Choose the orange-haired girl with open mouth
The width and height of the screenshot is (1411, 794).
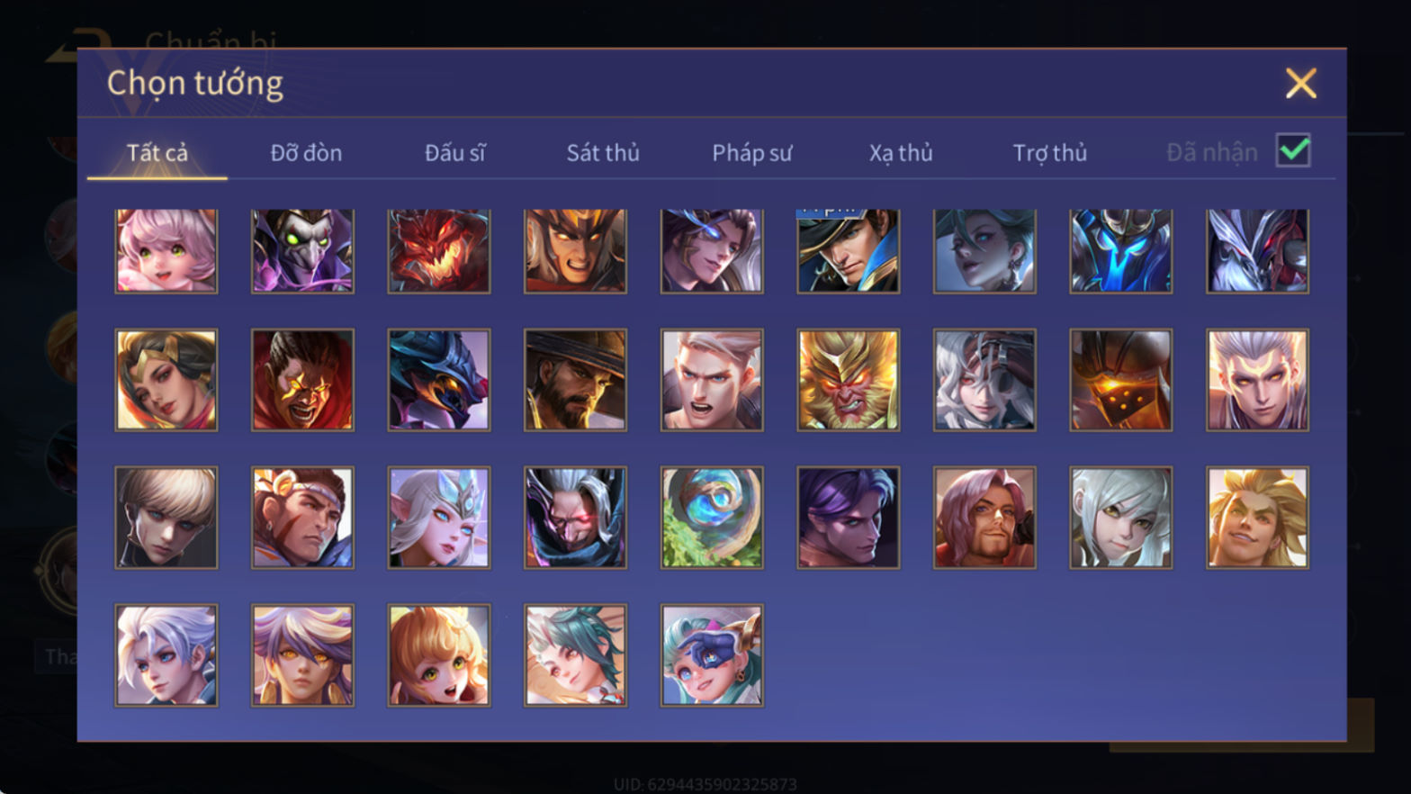pos(439,654)
